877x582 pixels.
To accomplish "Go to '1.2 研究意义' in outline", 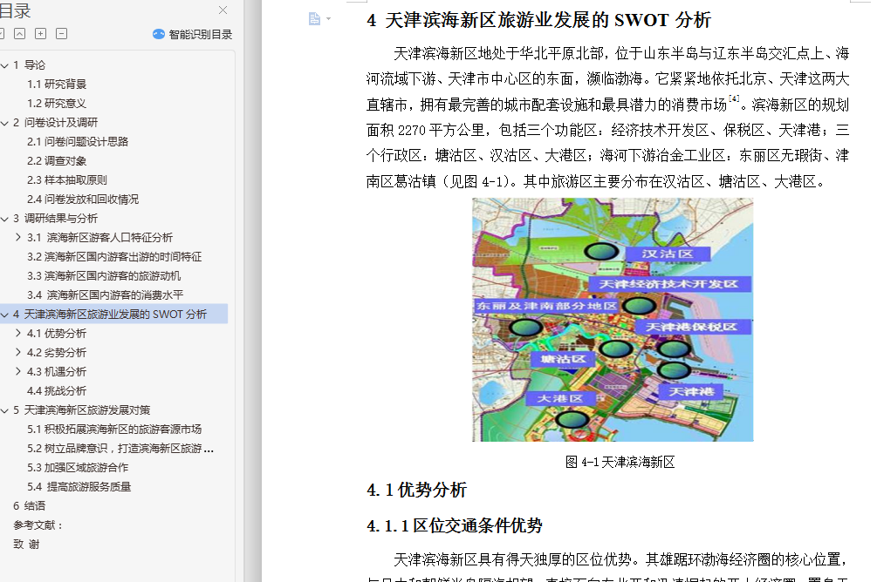I will 57,104.
